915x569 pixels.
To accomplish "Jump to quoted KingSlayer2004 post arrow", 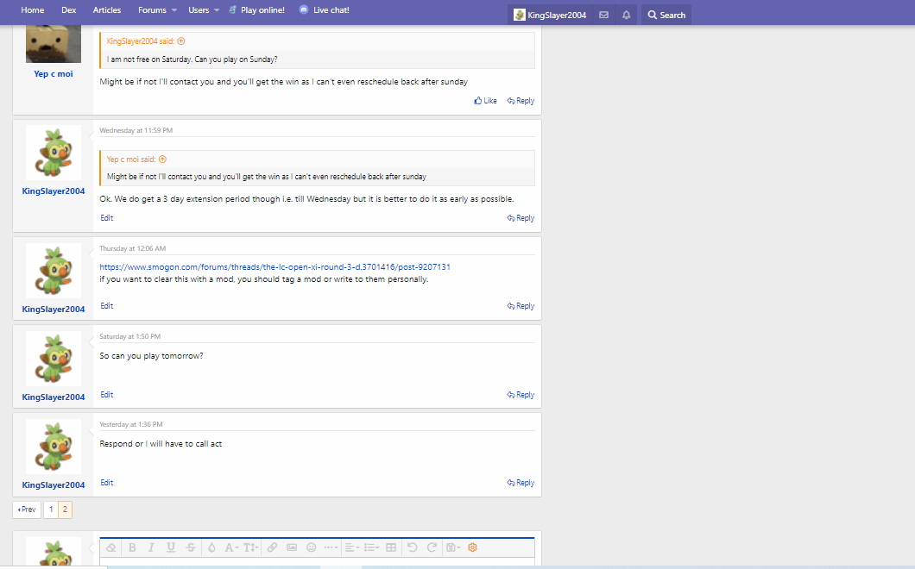I will [181, 41].
